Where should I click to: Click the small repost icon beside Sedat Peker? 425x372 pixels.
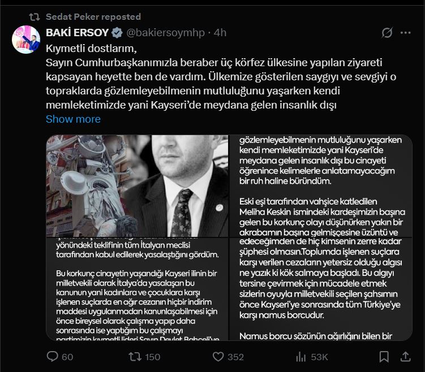[x=34, y=17]
